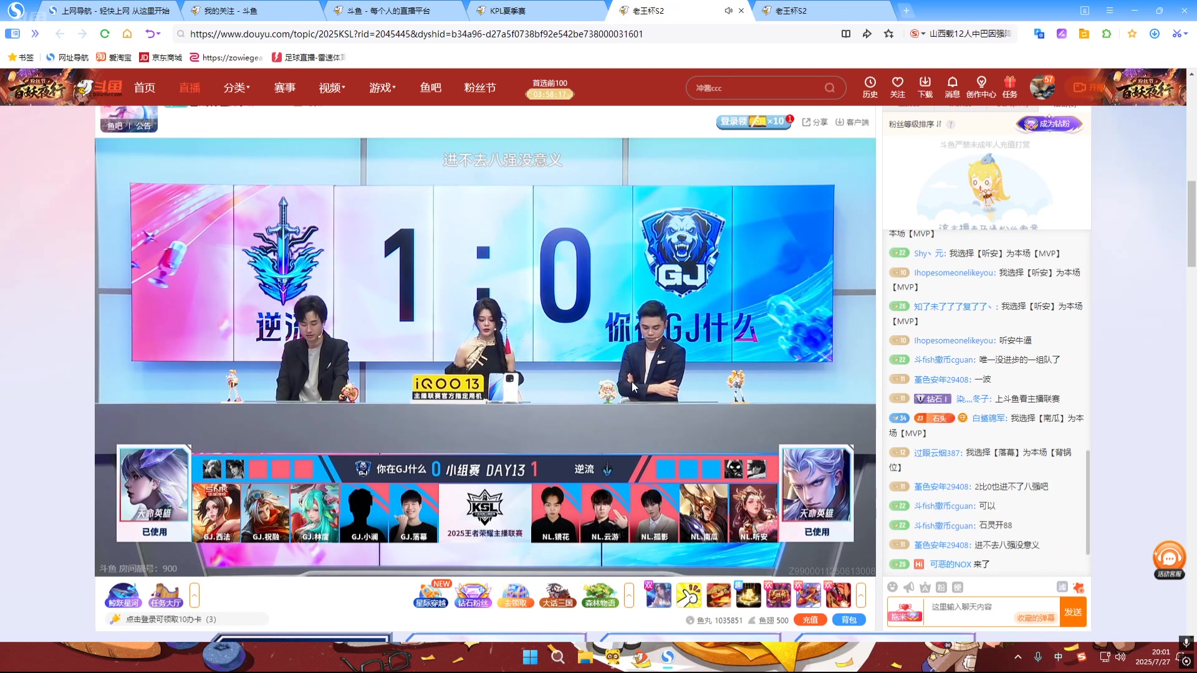Open Windows Start button on taskbar
The image size is (1197, 673).
(530, 657)
